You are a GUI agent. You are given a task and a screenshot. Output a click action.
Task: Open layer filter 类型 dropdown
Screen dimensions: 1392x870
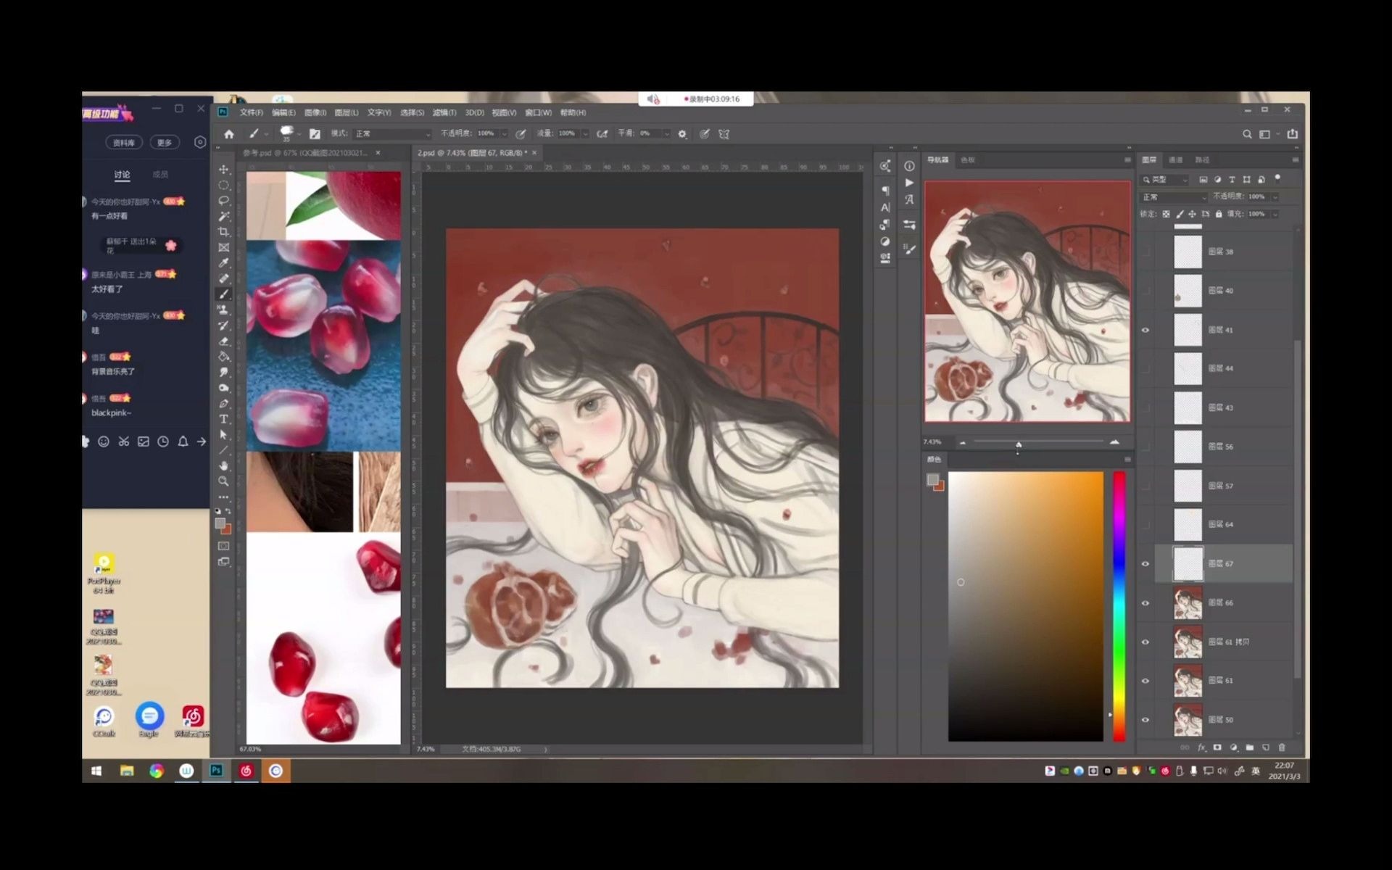pos(1165,180)
